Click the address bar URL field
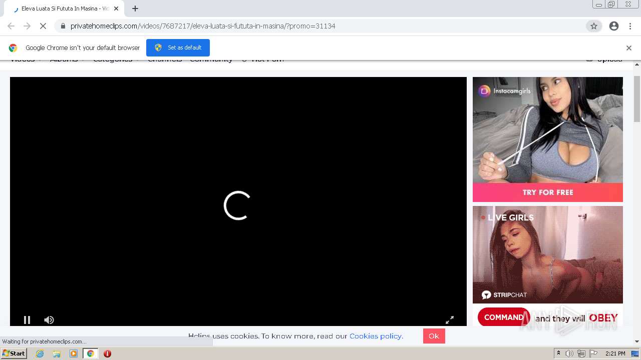 (x=320, y=26)
